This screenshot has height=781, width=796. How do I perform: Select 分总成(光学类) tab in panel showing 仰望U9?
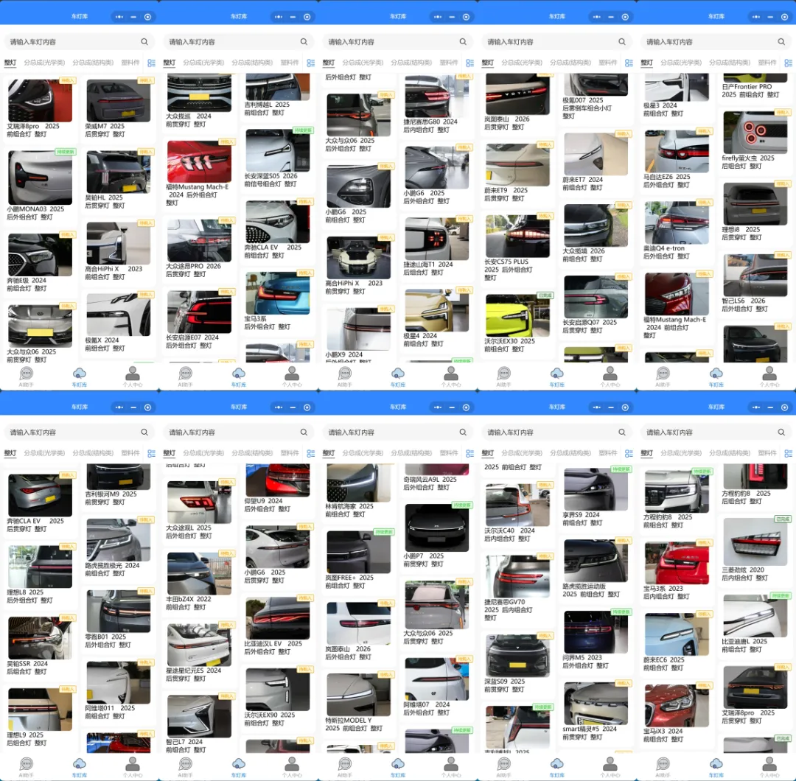(x=203, y=452)
